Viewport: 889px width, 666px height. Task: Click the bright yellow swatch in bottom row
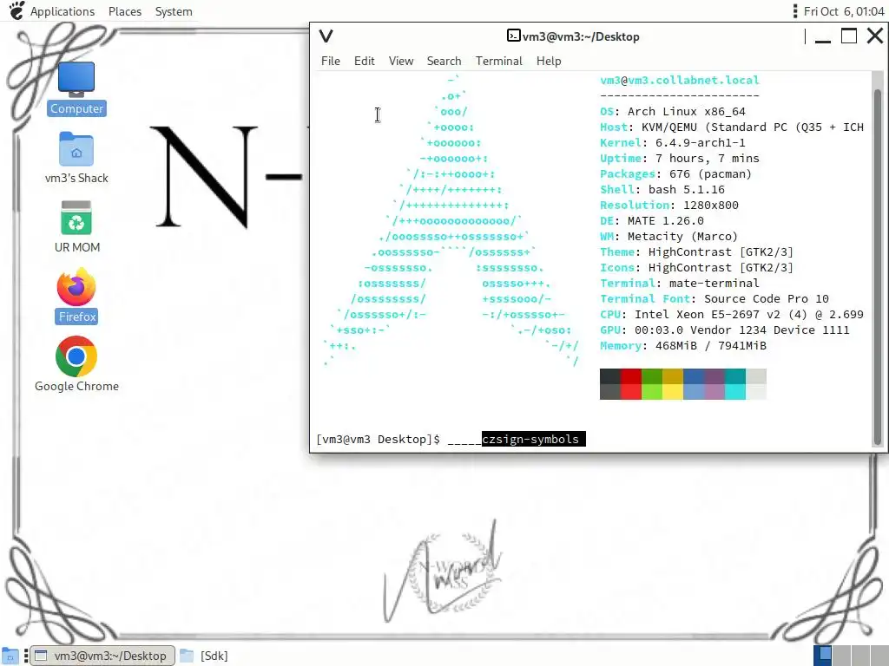click(673, 392)
